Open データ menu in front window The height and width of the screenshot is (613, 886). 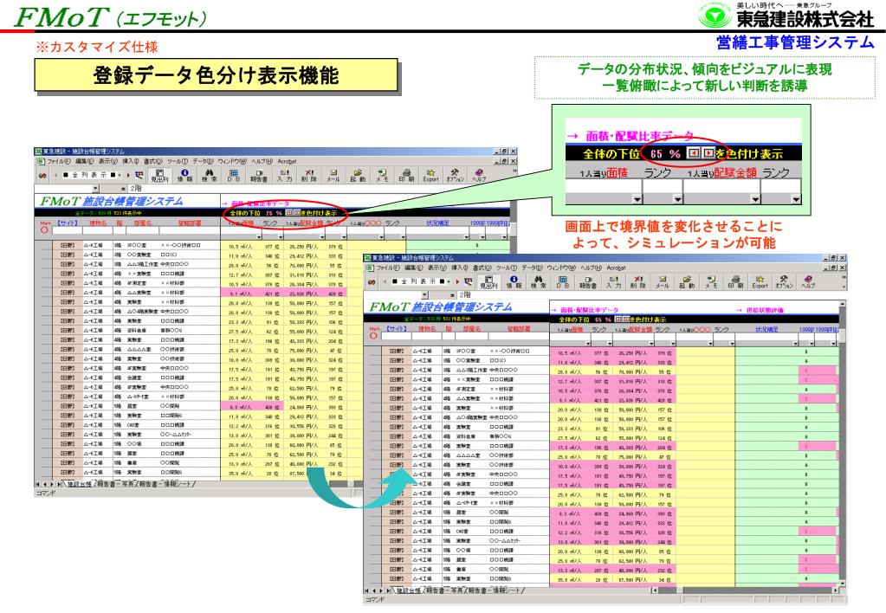[532, 268]
